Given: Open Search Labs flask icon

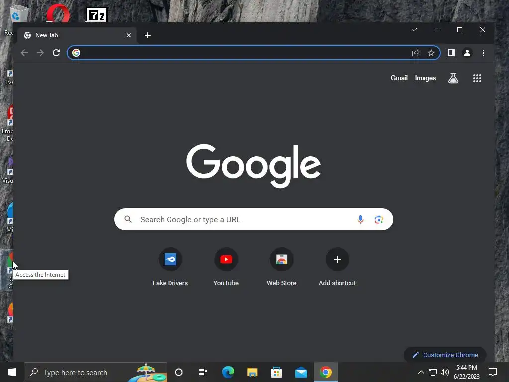Looking at the screenshot, I should (453, 78).
